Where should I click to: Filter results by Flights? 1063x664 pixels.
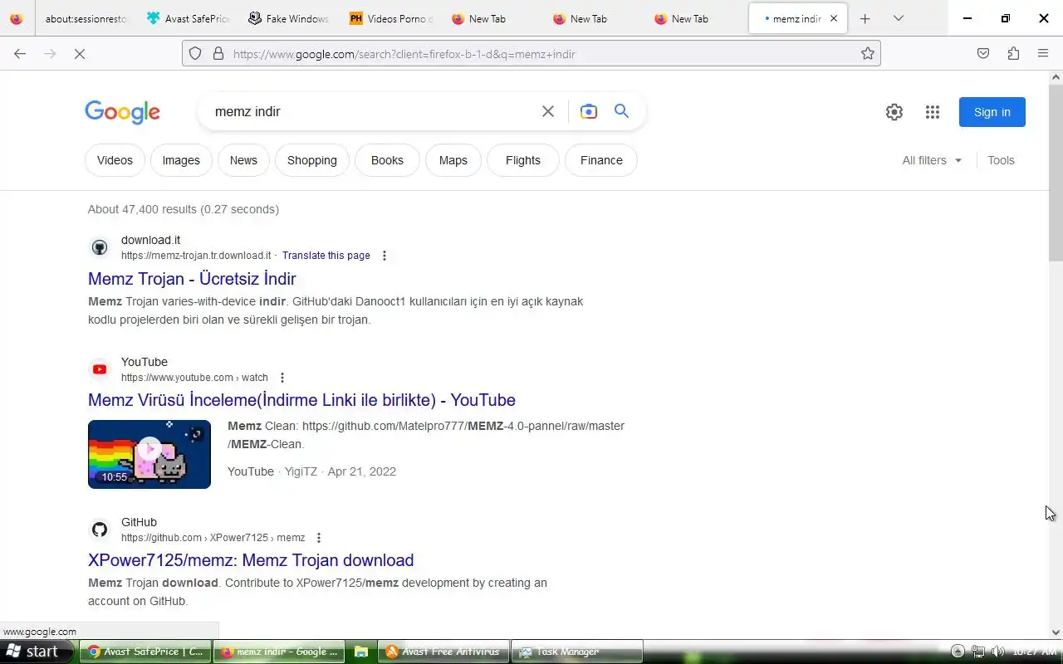(x=523, y=160)
